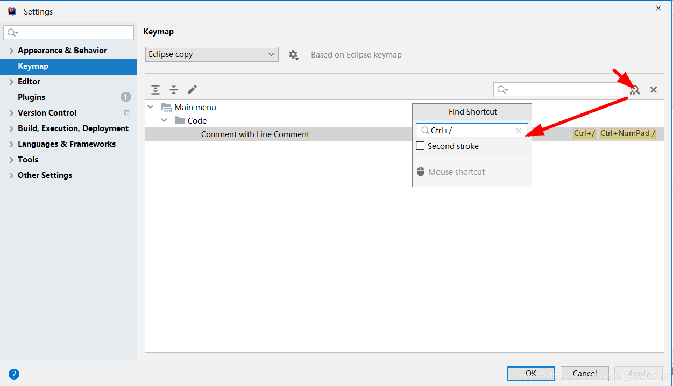
Task: Click the magnifier in the settings search box
Action: [x=11, y=33]
